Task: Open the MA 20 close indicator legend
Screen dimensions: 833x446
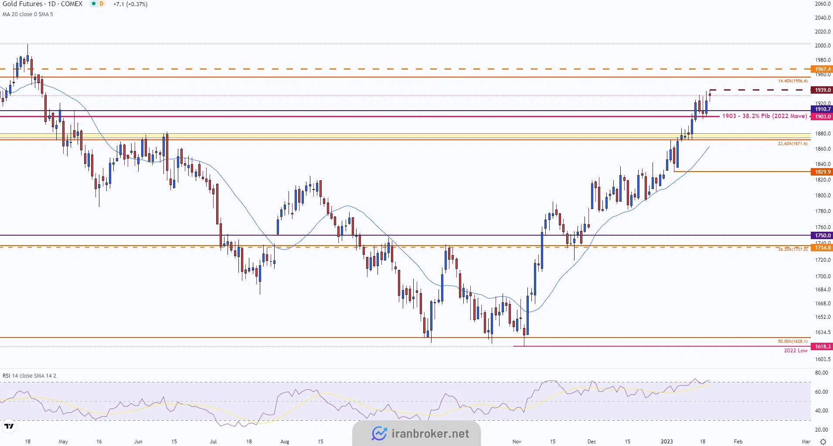Action: point(28,14)
